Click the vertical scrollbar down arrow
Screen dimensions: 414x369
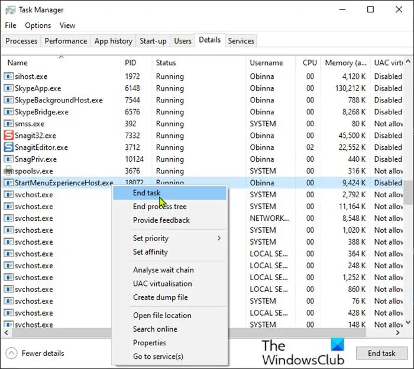408,322
